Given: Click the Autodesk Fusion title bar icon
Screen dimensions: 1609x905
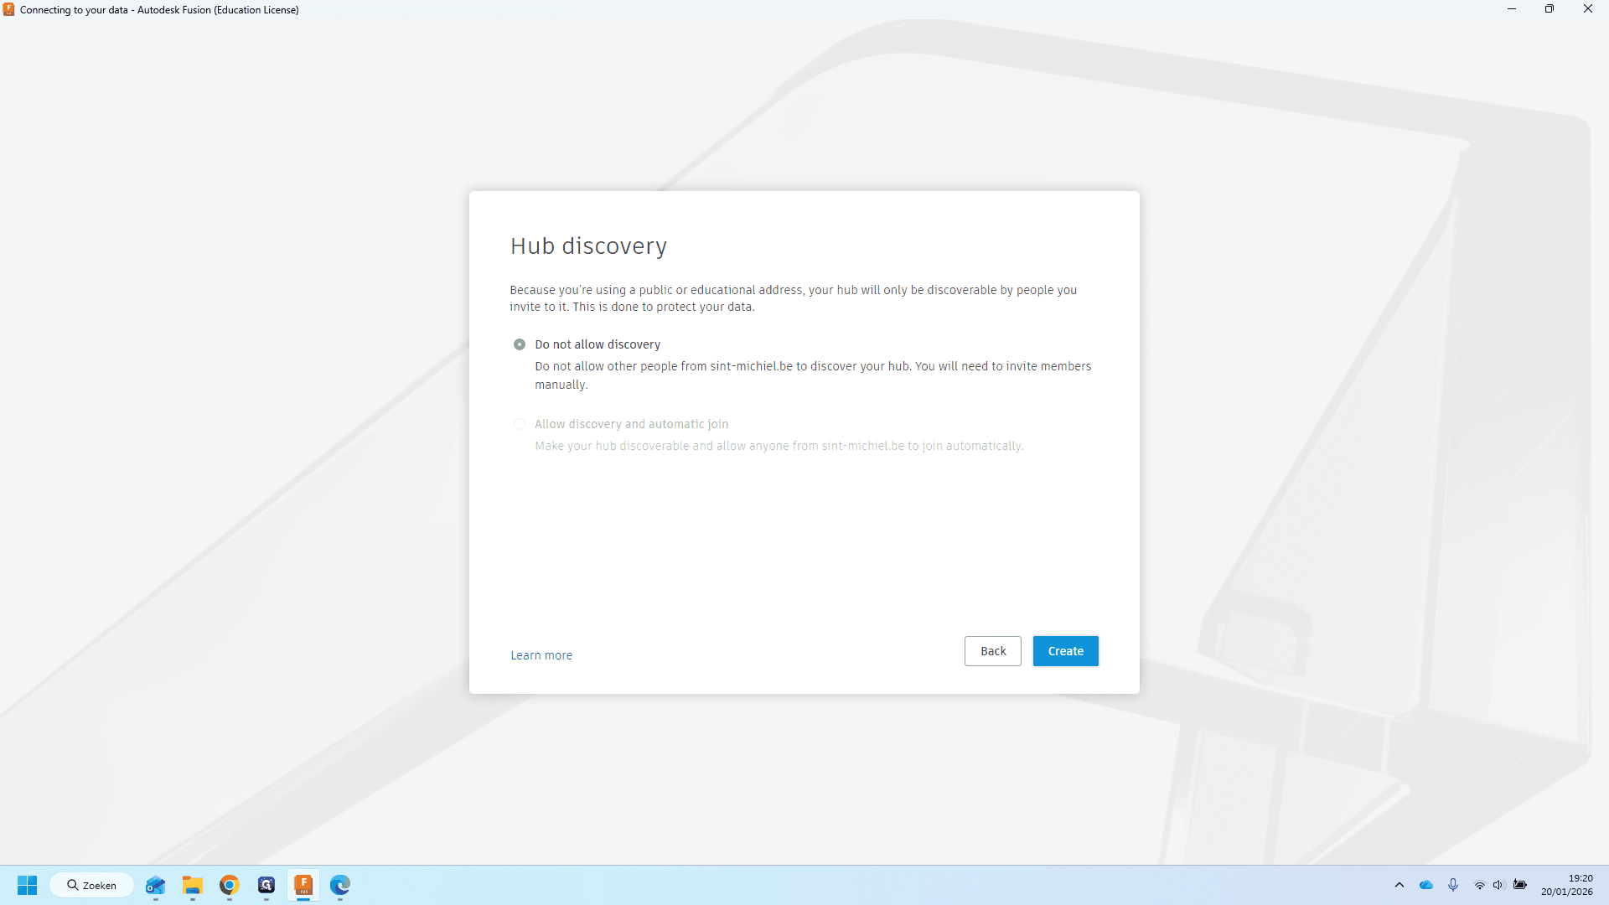Looking at the screenshot, I should tap(9, 10).
